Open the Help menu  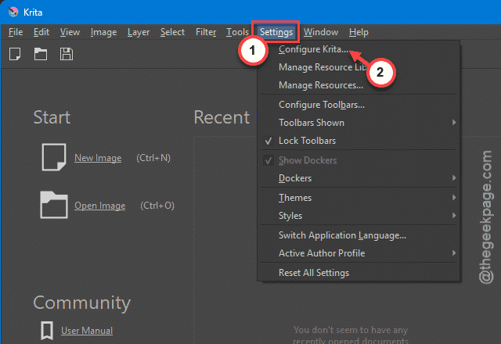(x=359, y=32)
